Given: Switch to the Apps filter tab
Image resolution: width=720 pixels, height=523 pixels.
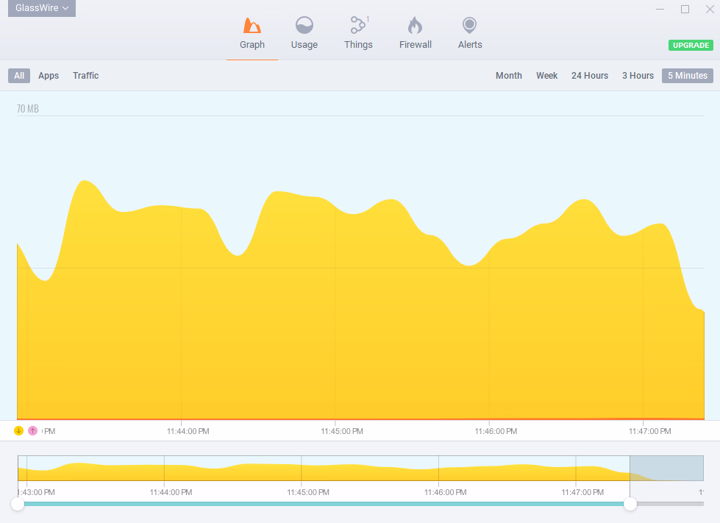Looking at the screenshot, I should click(49, 76).
